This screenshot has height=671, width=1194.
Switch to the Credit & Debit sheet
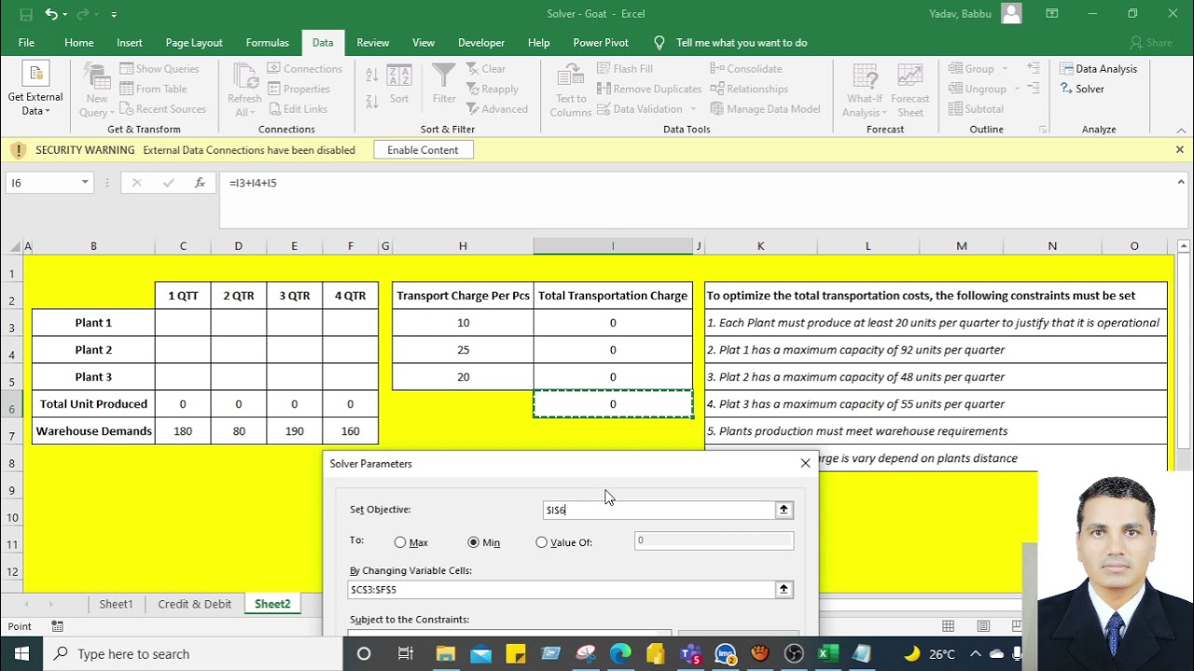point(194,604)
